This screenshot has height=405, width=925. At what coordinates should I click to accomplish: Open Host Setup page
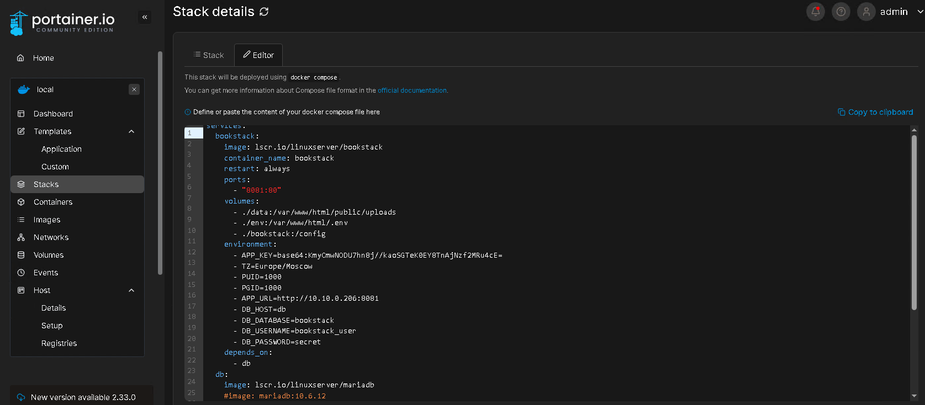pos(52,326)
